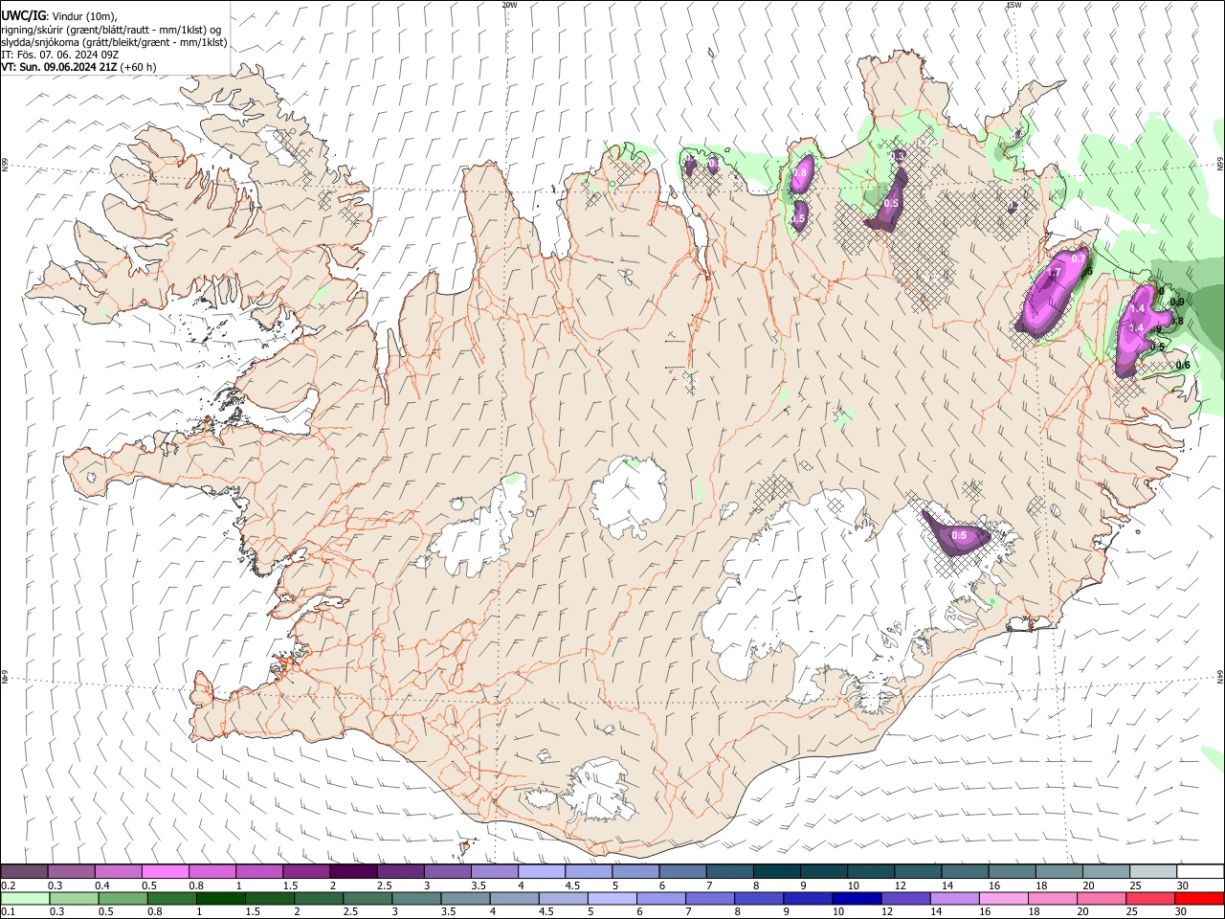Click the "VT: Sun. 09.06.2024 21Z (+60 h)" line
The width and height of the screenshot is (1225, 919).
coord(78,67)
